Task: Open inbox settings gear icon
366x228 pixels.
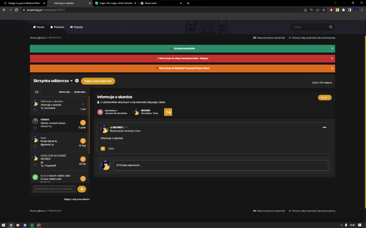Action: tap(77, 81)
